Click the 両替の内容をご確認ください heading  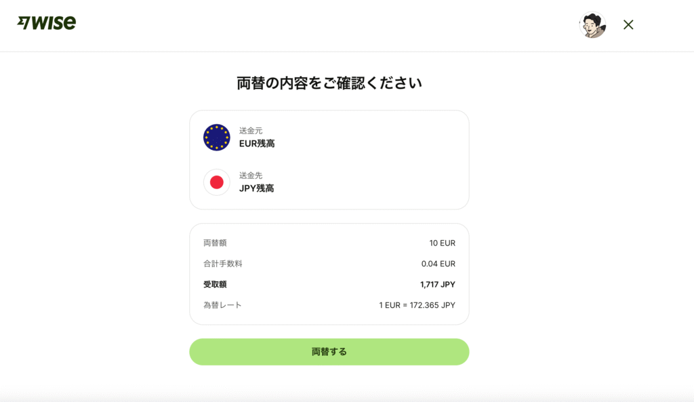pos(329,83)
